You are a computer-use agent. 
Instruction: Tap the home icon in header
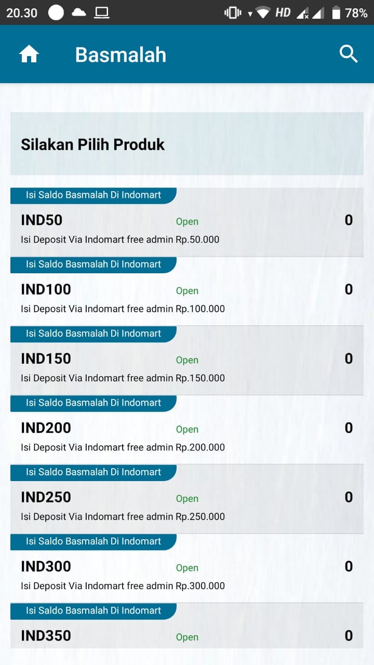pyautogui.click(x=29, y=54)
